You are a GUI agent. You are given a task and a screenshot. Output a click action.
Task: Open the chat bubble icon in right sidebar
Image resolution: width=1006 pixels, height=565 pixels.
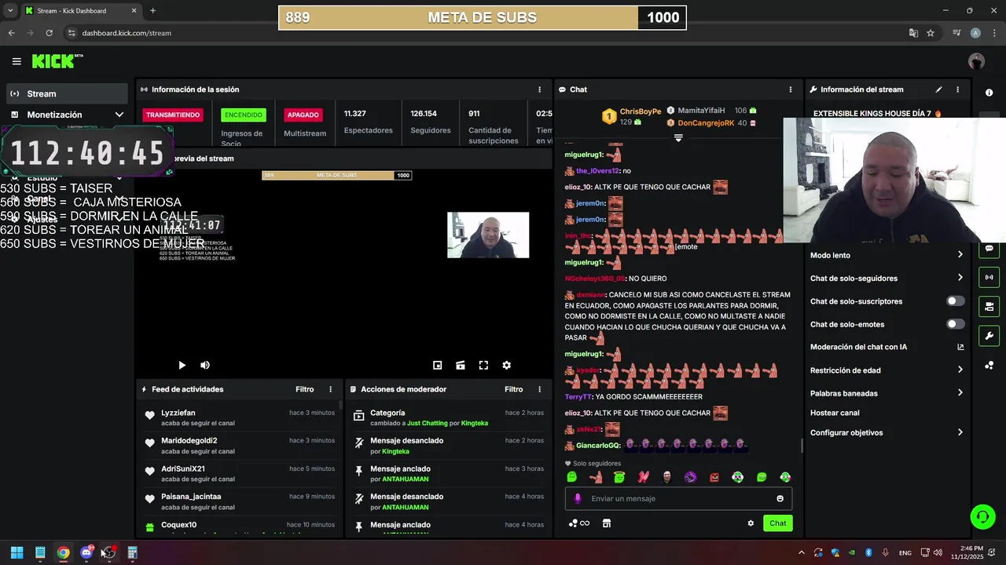[989, 249]
